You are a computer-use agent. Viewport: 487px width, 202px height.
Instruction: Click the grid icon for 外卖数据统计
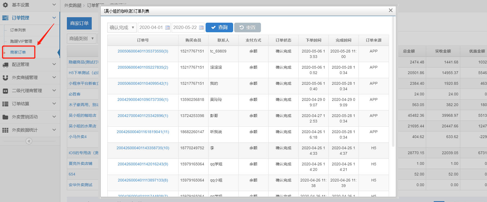click(5, 130)
